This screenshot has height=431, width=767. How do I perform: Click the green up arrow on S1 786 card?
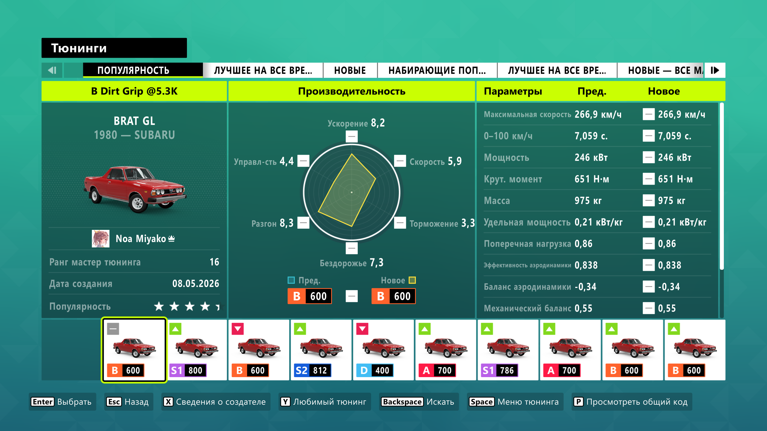click(487, 329)
